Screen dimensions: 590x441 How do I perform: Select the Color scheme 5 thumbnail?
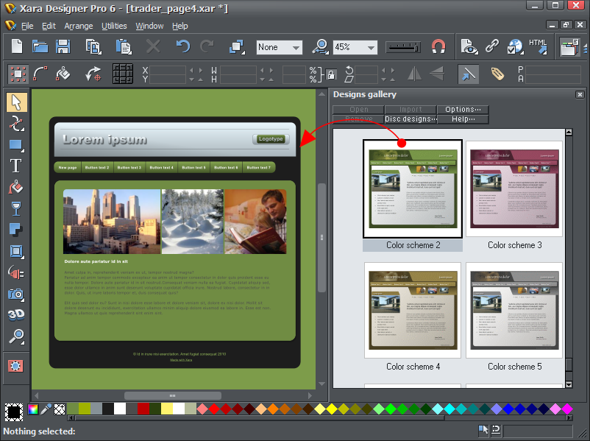pos(514,310)
